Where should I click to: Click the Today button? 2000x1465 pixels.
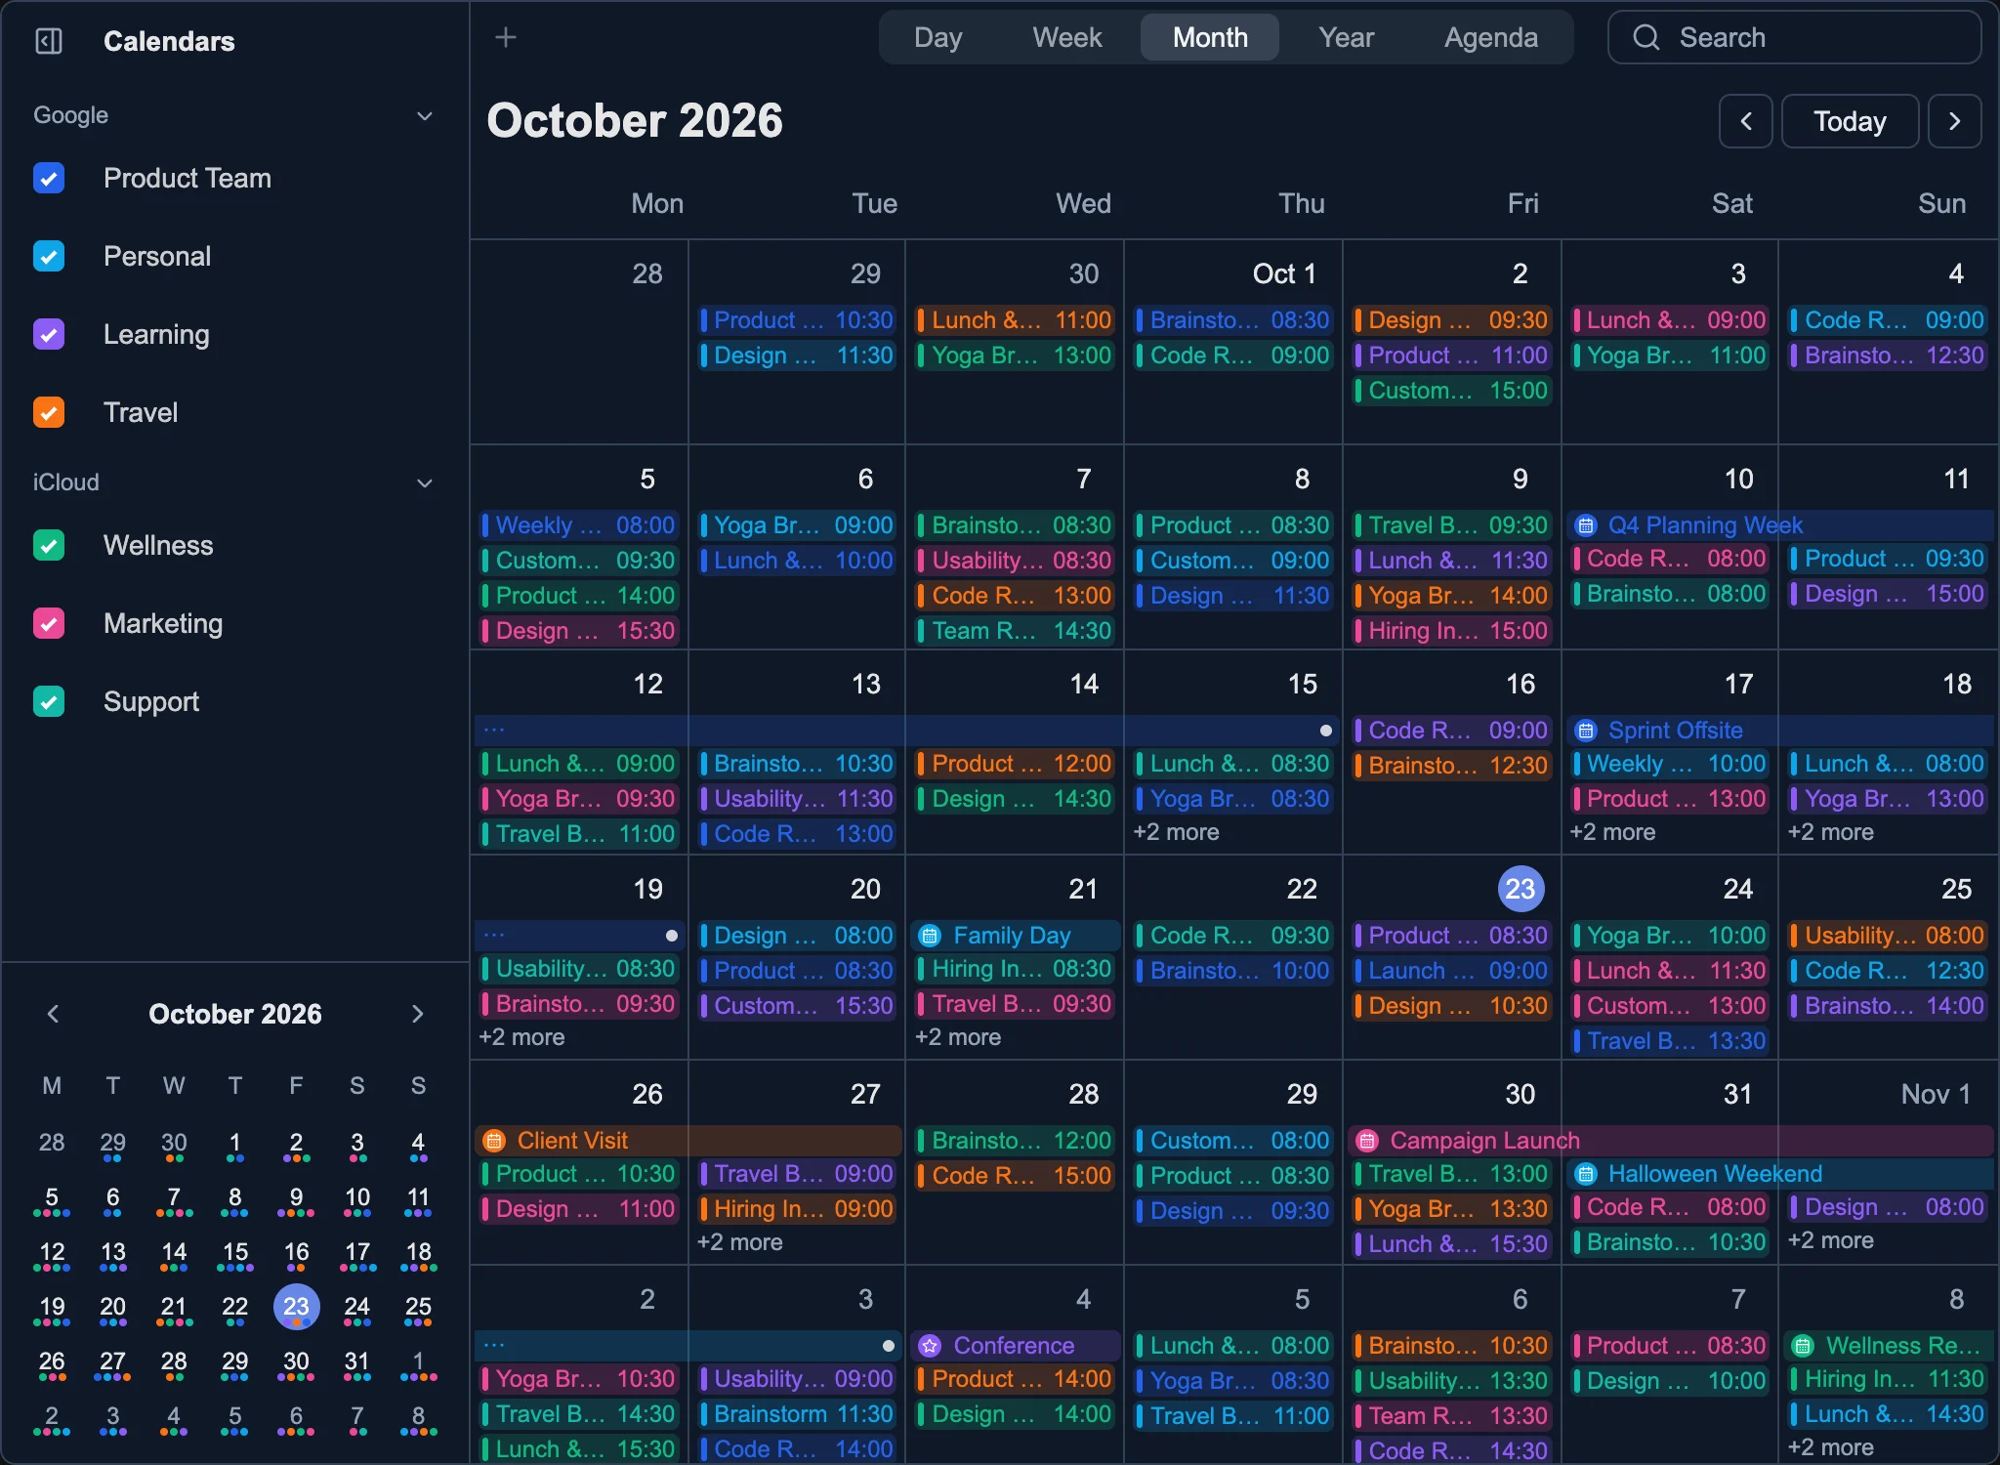pyautogui.click(x=1850, y=121)
